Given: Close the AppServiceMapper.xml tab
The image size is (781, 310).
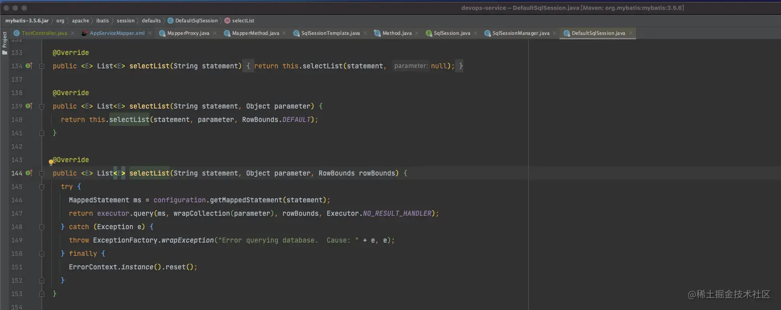Looking at the screenshot, I should pyautogui.click(x=150, y=33).
